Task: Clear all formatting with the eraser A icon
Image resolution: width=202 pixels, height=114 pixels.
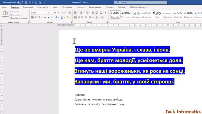Action: click(x=70, y=13)
